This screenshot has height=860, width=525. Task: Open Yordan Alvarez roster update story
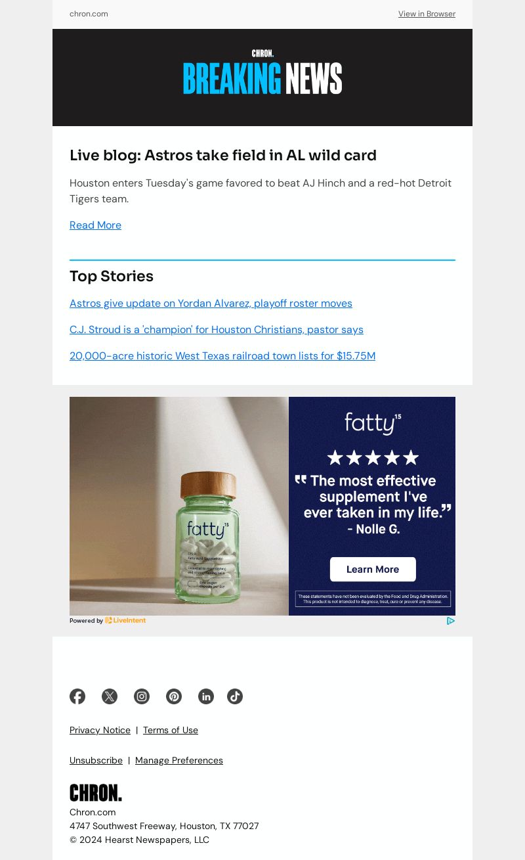[211, 304]
